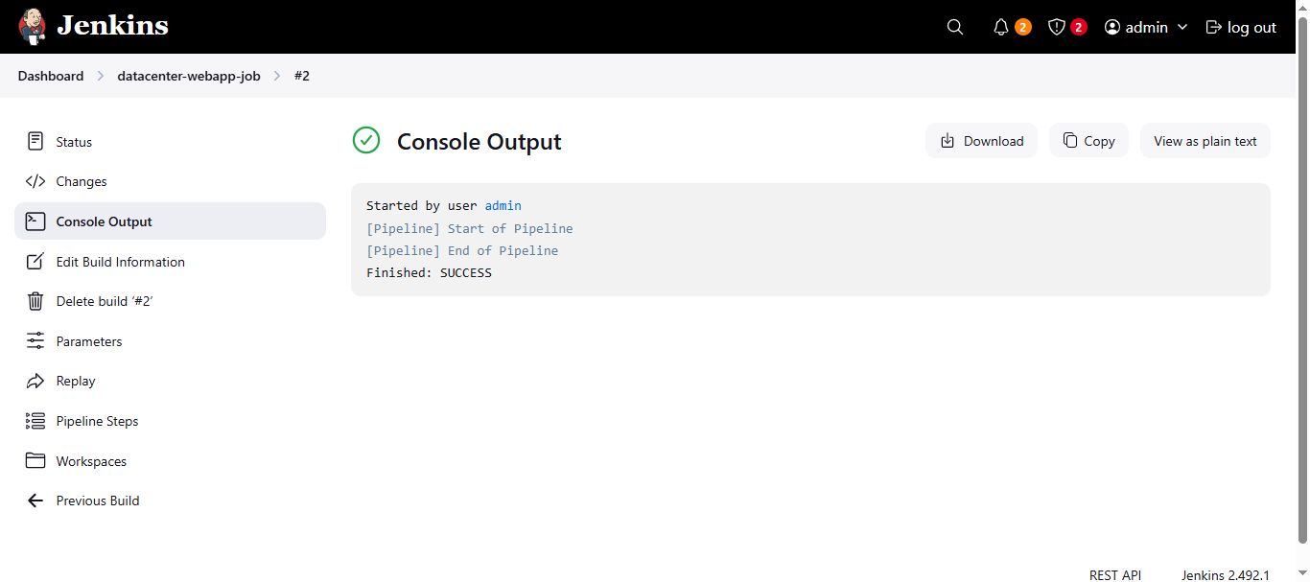The height and width of the screenshot is (582, 1310).
Task: Click the REST API footer link
Action: (1115, 575)
